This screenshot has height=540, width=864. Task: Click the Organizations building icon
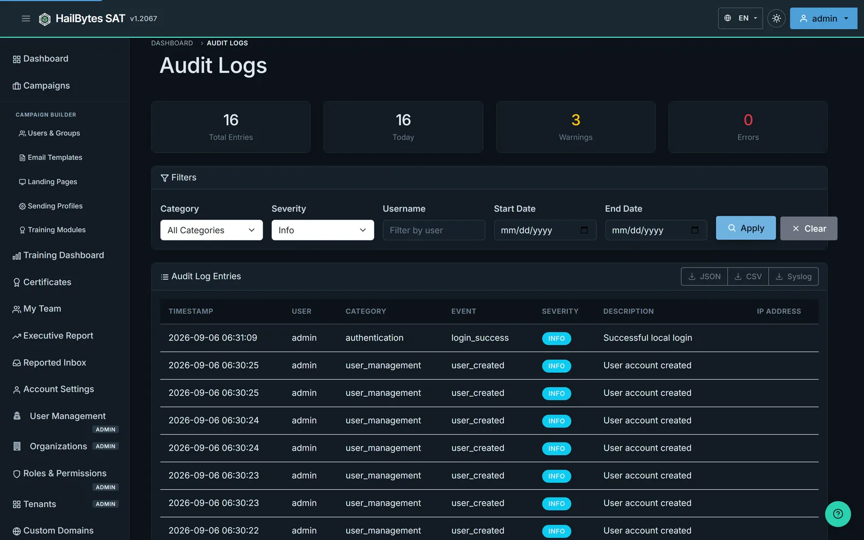[x=17, y=446]
